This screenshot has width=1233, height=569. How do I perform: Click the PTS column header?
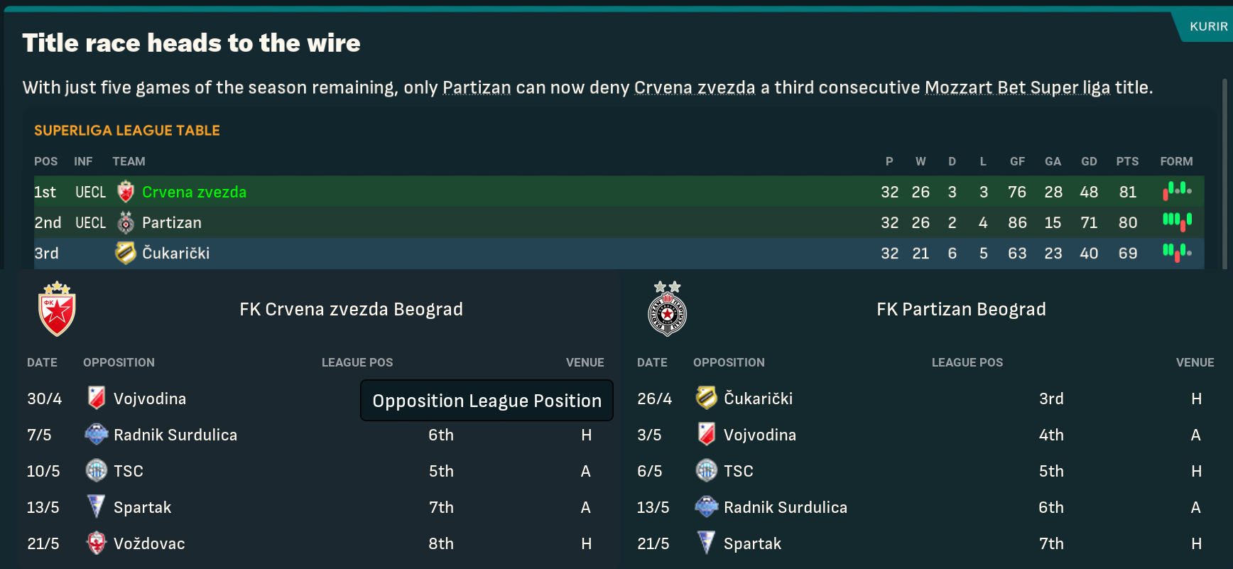pyautogui.click(x=1127, y=161)
